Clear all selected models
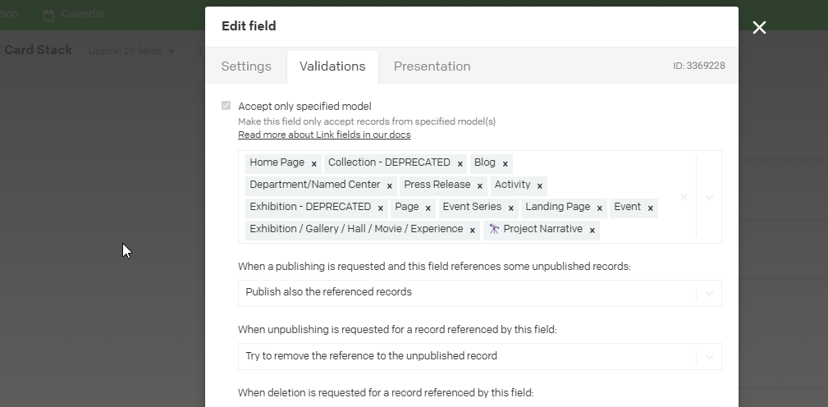 pos(684,197)
